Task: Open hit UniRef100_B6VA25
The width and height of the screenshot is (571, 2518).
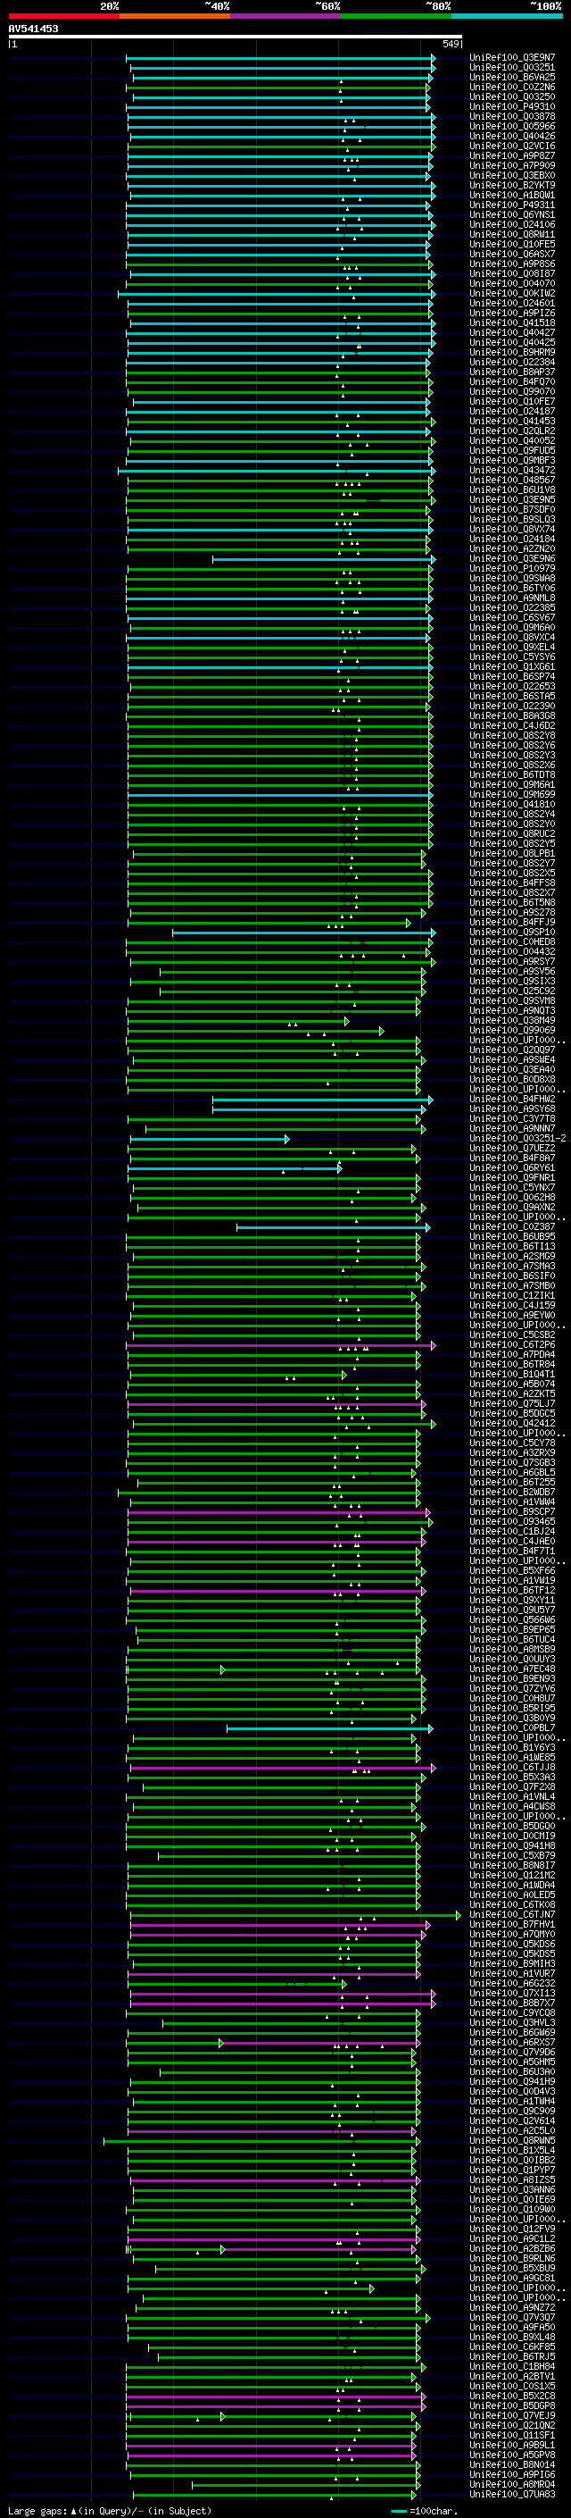Action: 512,77
